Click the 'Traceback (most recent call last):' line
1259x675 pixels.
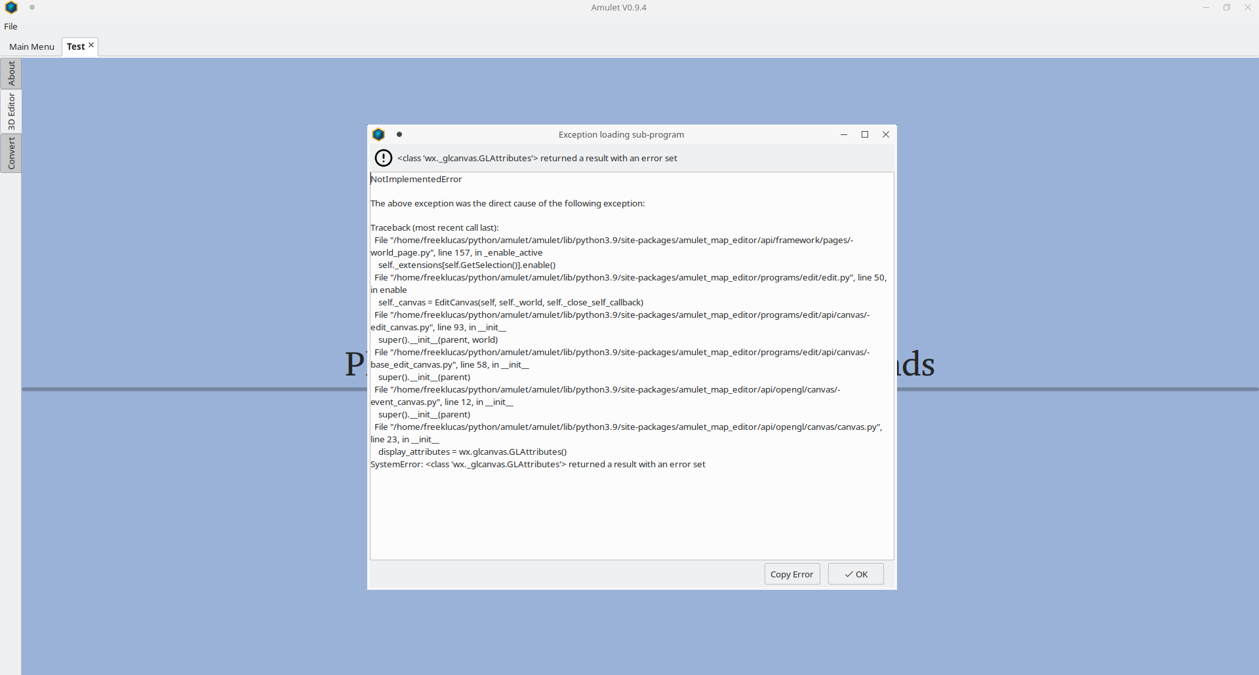(434, 227)
